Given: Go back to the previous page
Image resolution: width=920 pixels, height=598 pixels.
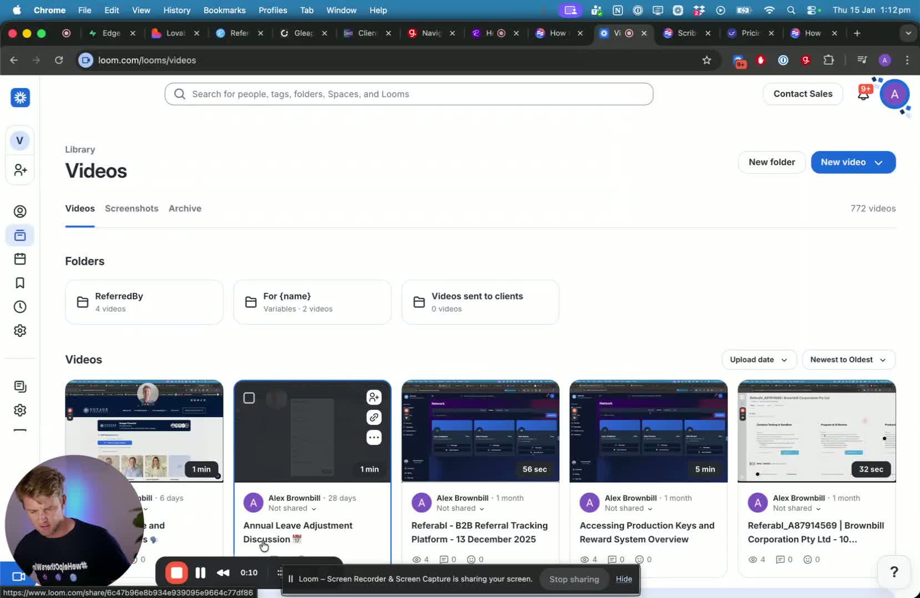Looking at the screenshot, I should (x=14, y=60).
